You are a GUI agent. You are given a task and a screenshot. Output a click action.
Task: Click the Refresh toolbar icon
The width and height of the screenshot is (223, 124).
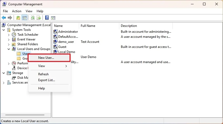(x=33, y=18)
